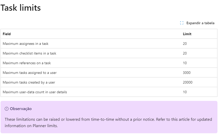Click the limit value for assignees row

tap(185, 44)
